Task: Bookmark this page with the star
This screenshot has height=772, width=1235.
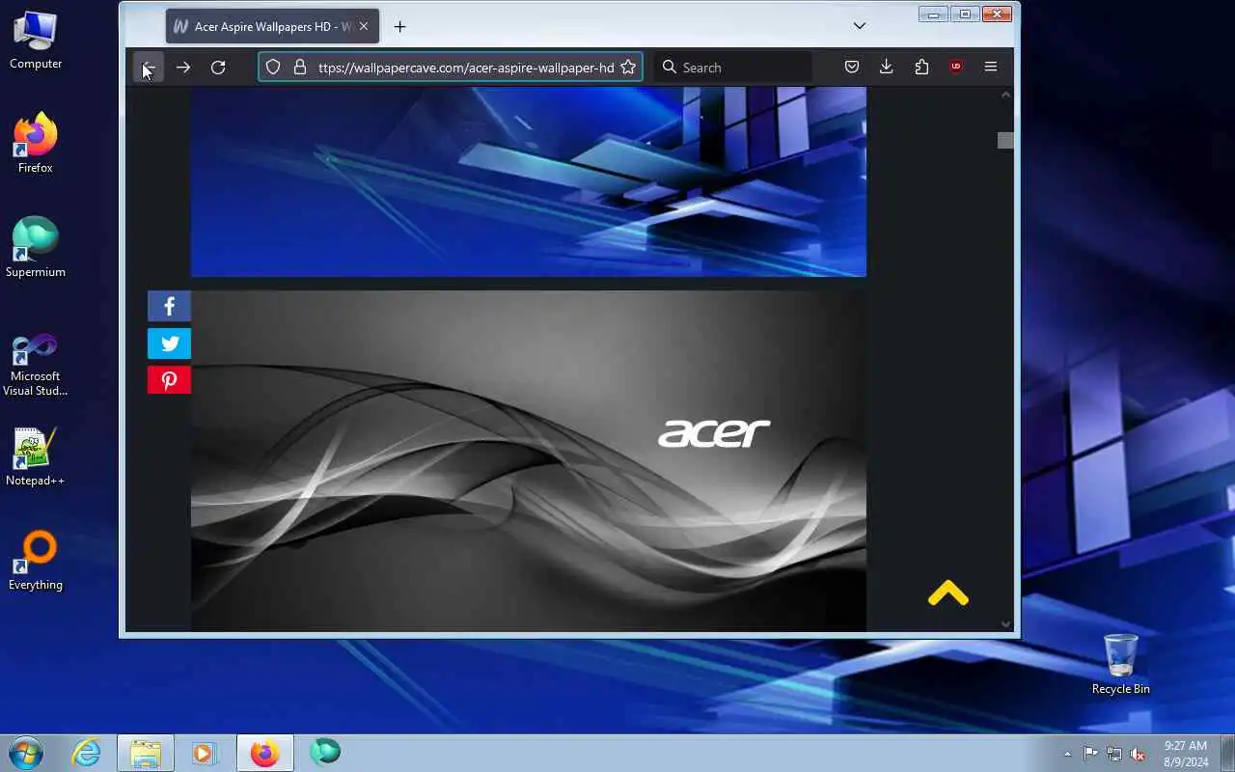Action: coord(628,68)
